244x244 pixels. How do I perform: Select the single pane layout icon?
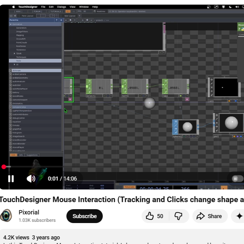point(38,16)
